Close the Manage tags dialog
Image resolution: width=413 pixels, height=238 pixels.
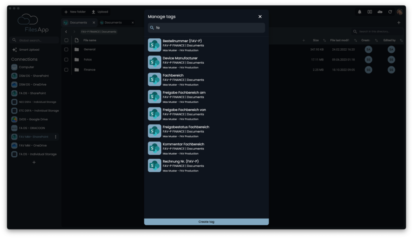click(x=260, y=17)
